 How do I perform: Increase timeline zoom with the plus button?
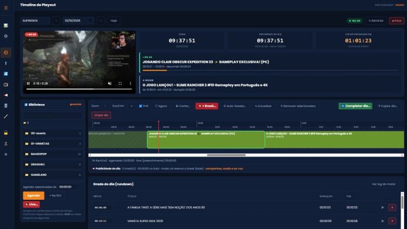tap(132, 106)
